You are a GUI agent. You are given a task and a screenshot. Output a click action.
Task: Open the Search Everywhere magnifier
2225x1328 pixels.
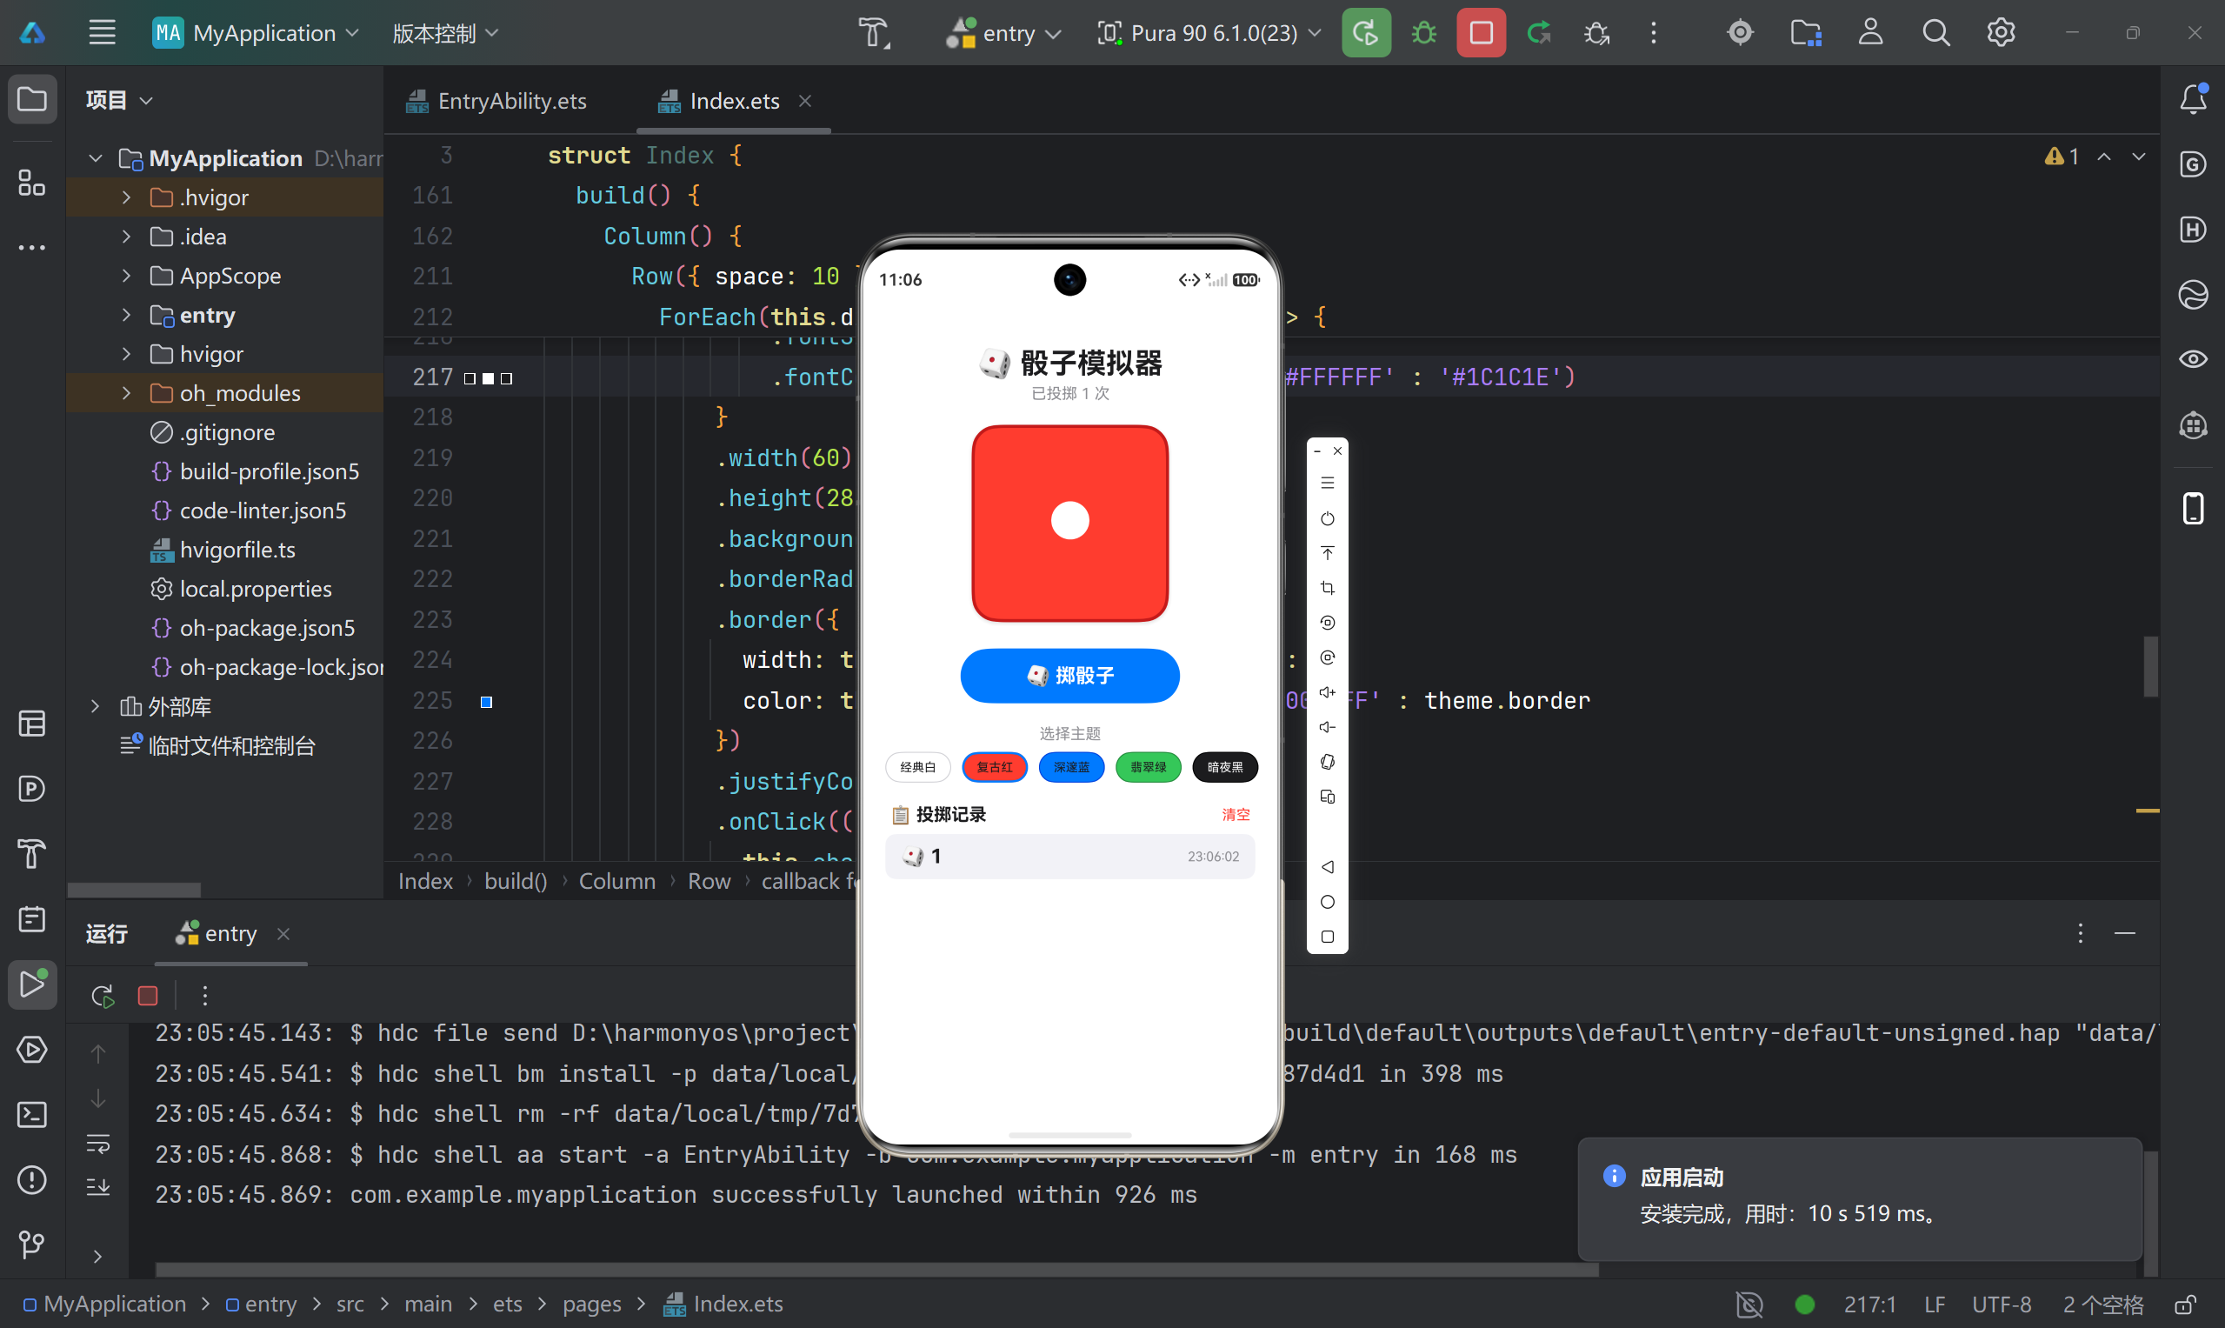click(1935, 33)
